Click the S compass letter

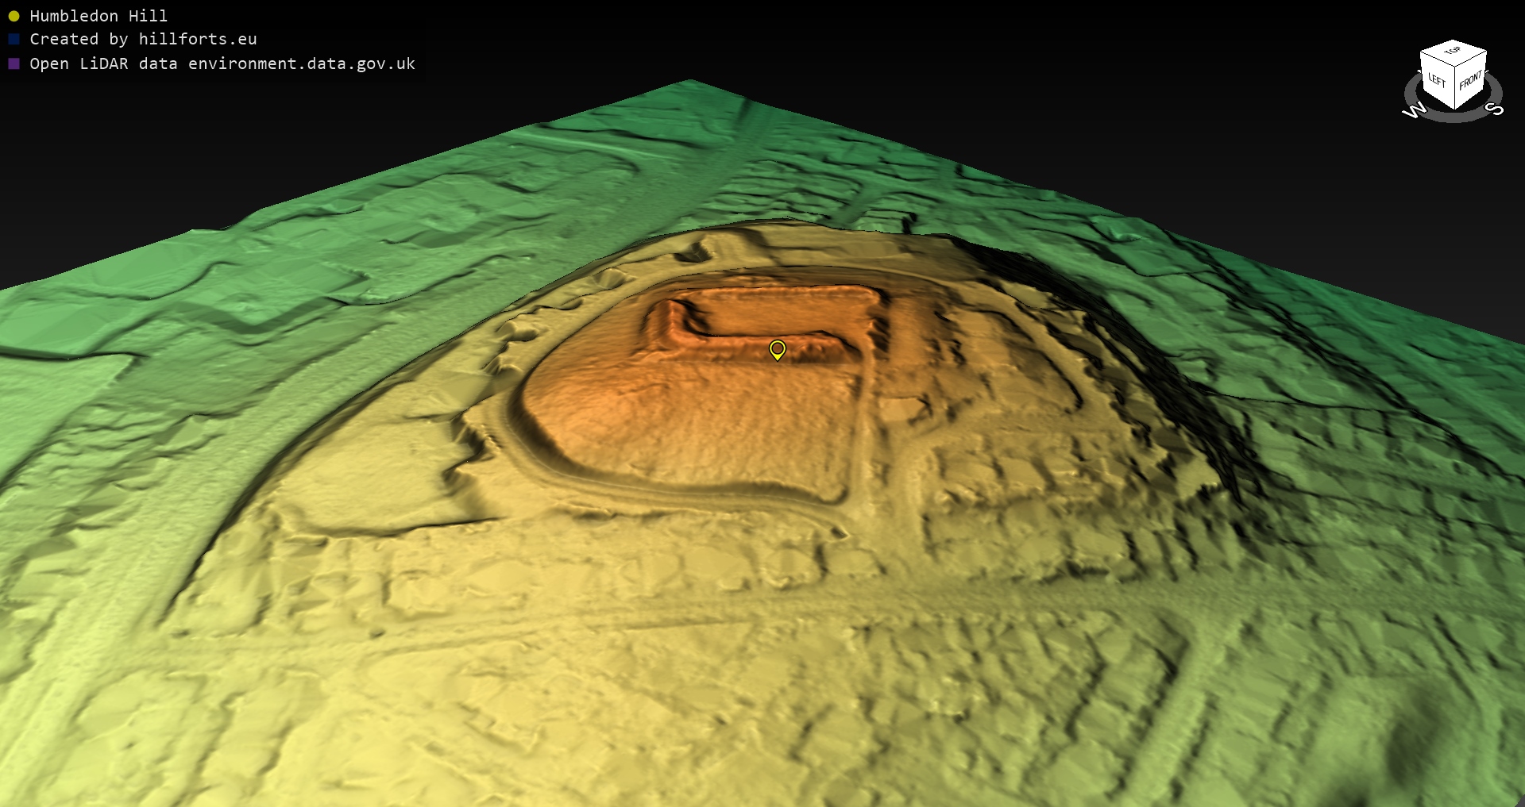click(x=1494, y=110)
